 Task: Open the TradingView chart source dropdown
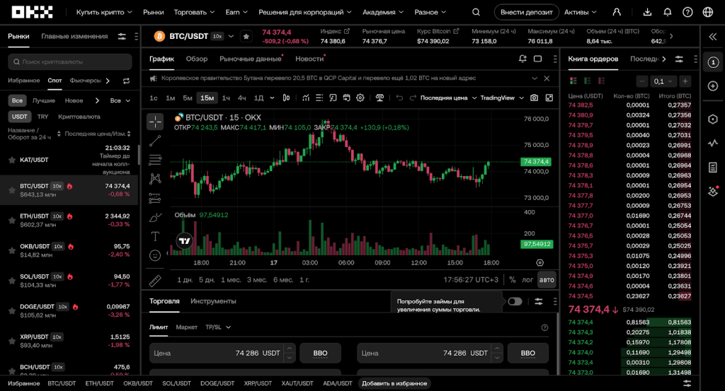pyautogui.click(x=502, y=98)
